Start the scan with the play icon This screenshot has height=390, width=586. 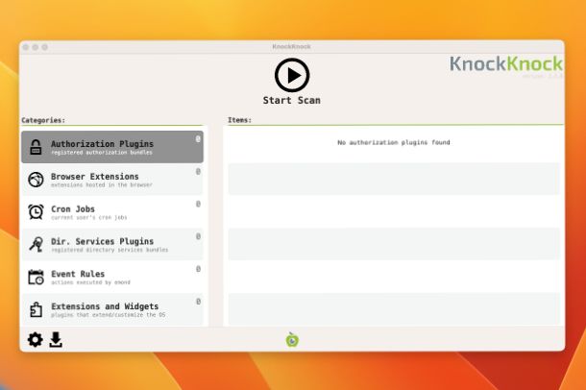pos(292,75)
